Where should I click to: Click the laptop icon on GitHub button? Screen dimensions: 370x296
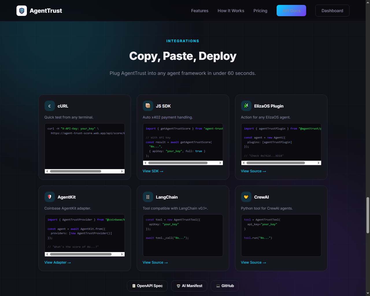218,286
